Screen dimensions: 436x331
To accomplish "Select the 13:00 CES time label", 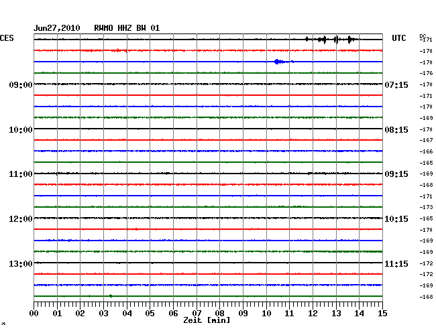I will tap(21, 263).
